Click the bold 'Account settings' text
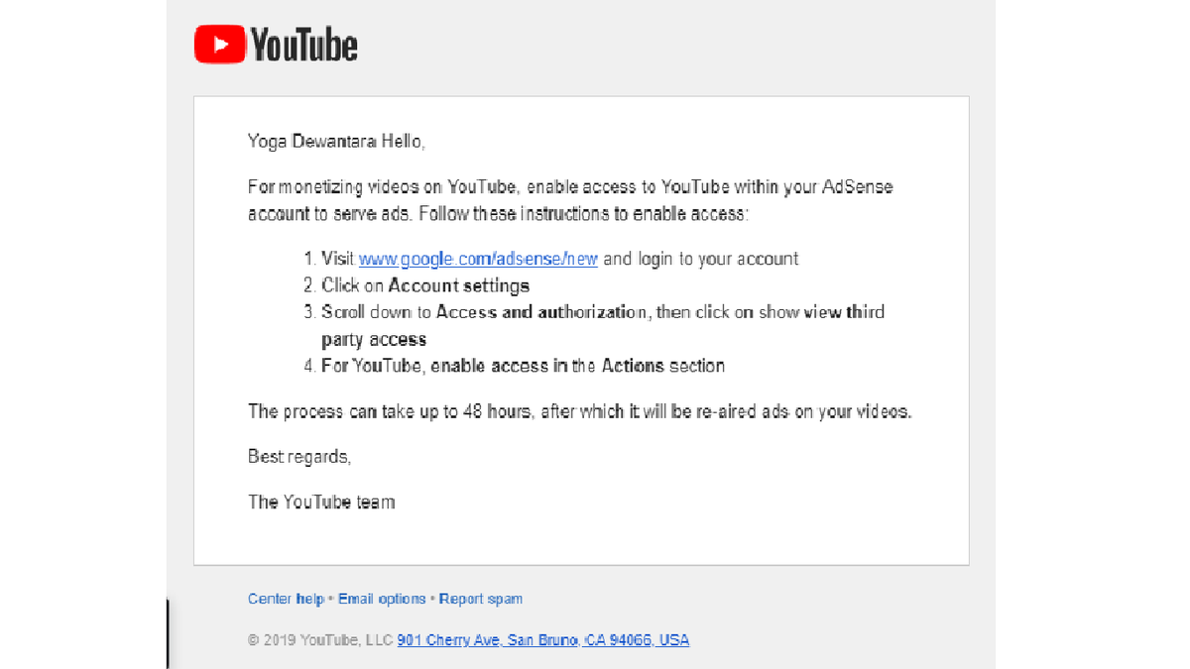Viewport: 1190px width, 669px height. (x=459, y=285)
